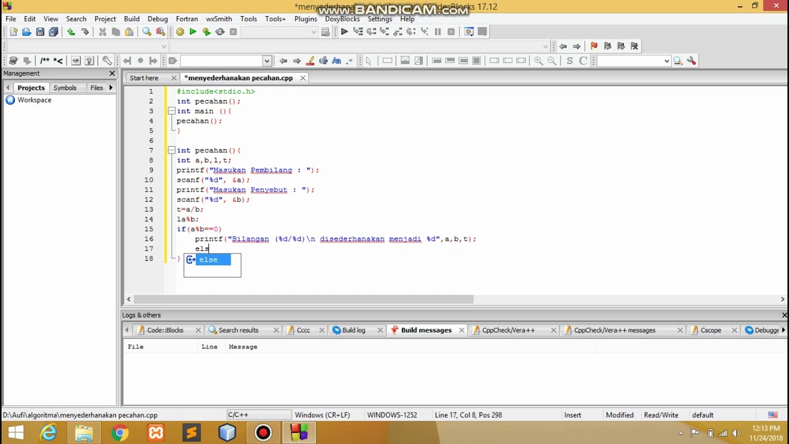This screenshot has width=789, height=444.
Task: Click the Rebuild icon
Action: (220, 32)
